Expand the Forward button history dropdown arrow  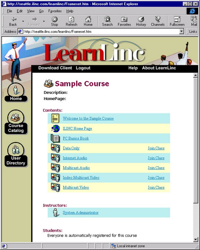44,21
